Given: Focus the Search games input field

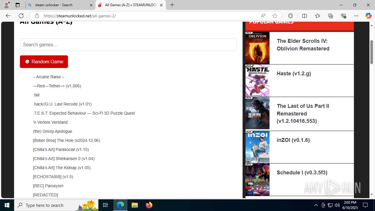Looking at the screenshot, I should 128,45.
